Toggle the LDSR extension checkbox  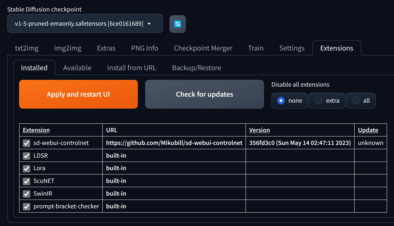click(27, 156)
